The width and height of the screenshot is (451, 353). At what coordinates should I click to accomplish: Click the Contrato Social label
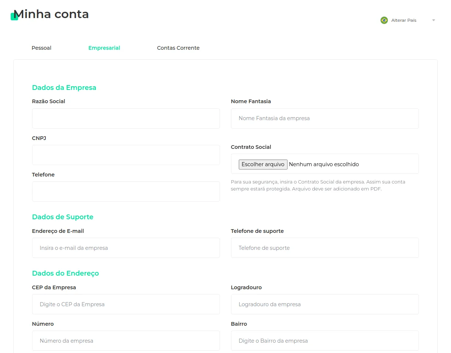tap(251, 147)
